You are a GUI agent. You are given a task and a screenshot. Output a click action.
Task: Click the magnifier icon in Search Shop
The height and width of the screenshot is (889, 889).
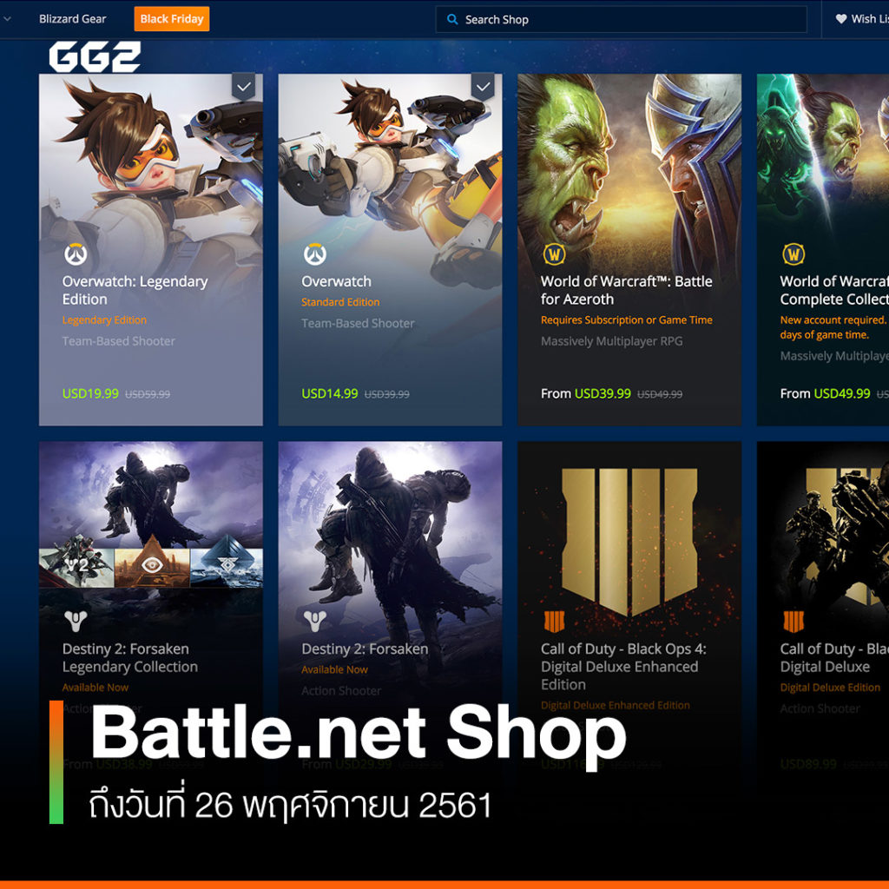tap(451, 19)
